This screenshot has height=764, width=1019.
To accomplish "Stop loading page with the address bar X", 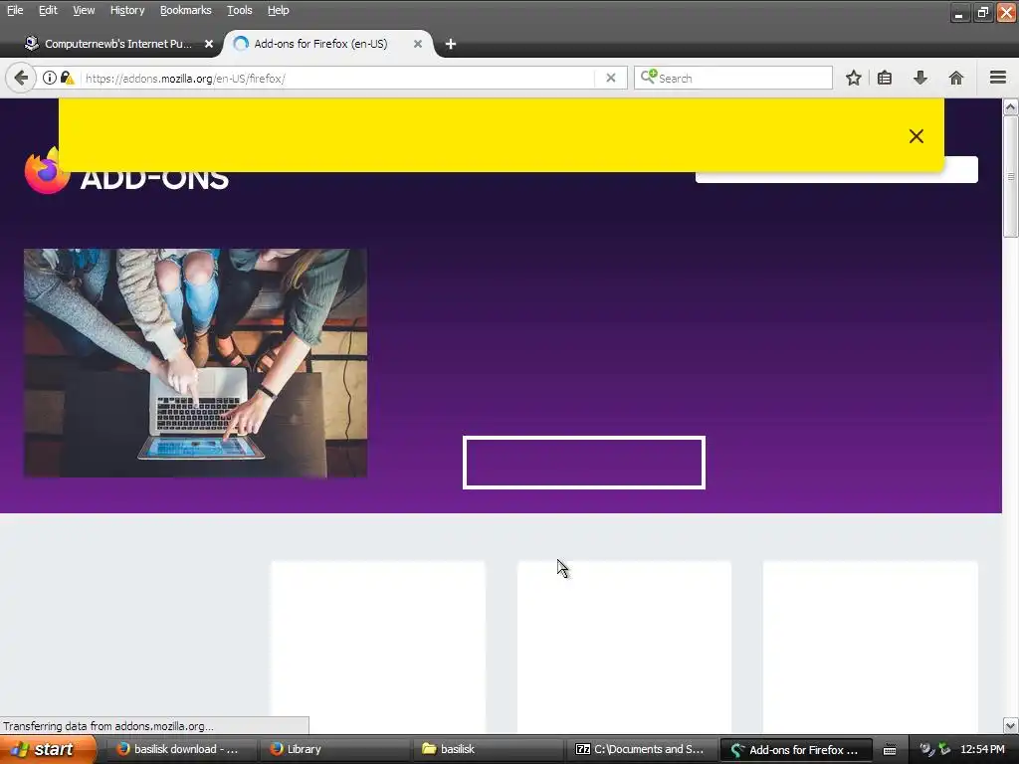I will [x=610, y=78].
